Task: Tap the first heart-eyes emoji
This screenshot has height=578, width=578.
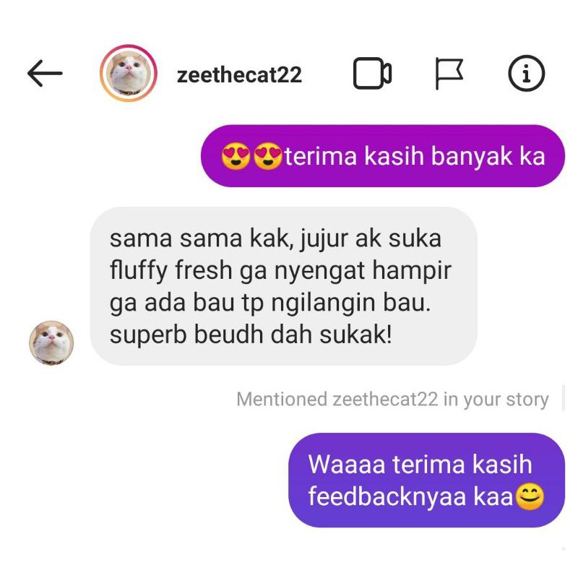Action: coord(236,156)
